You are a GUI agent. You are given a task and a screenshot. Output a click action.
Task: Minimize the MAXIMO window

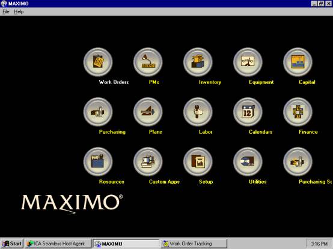coord(314,4)
